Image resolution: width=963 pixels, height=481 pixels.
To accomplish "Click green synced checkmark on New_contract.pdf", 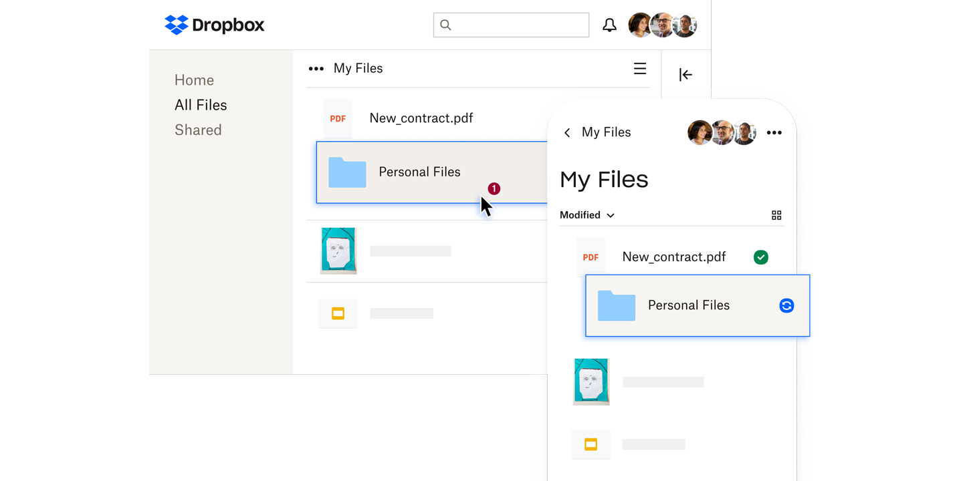I will (760, 257).
